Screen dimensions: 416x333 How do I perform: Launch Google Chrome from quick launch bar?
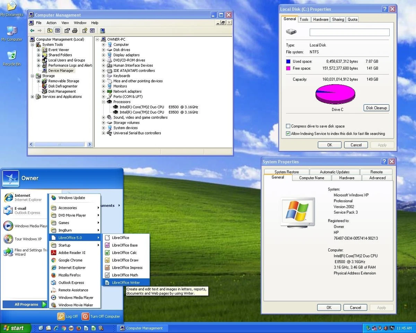pyautogui.click(x=63, y=328)
